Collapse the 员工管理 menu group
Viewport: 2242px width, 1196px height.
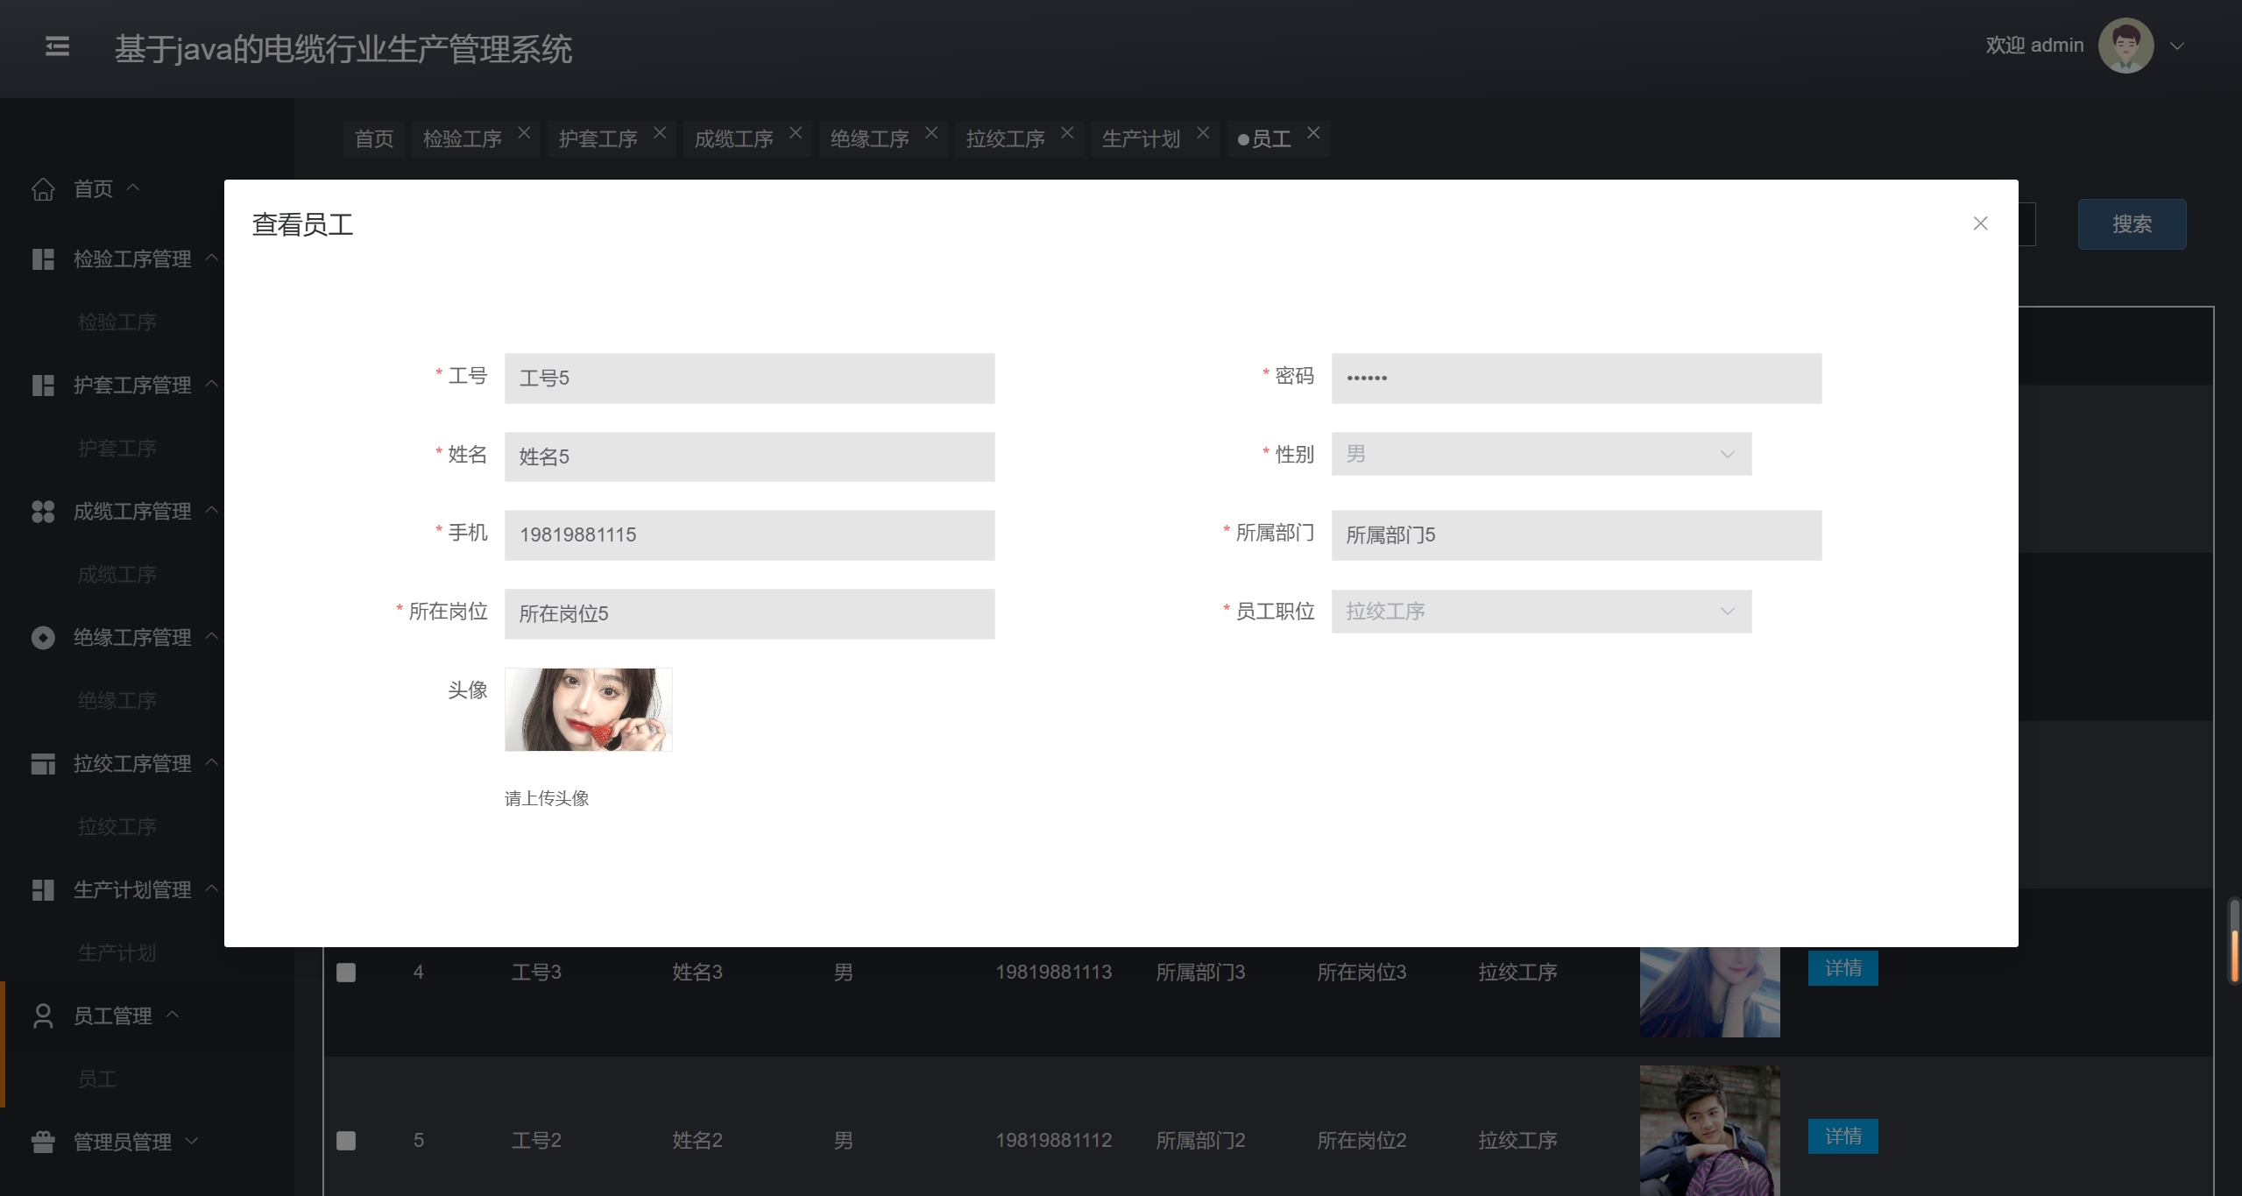[x=173, y=1014]
